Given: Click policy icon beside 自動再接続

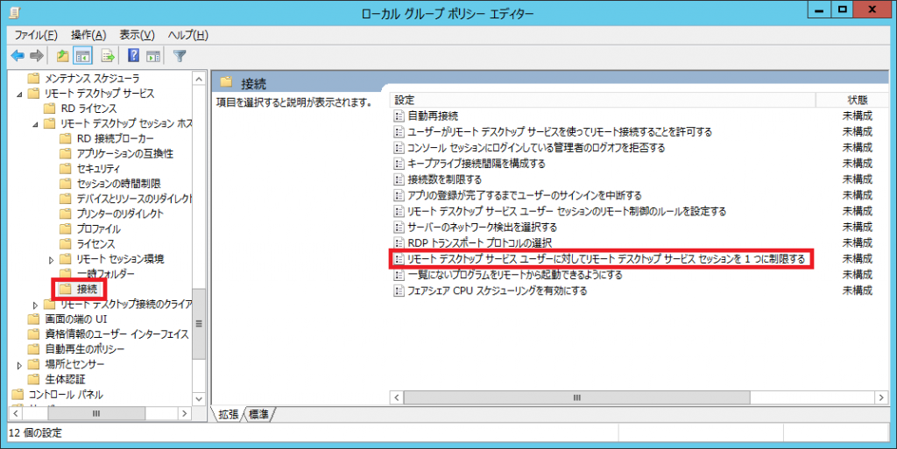Looking at the screenshot, I should pyautogui.click(x=399, y=116).
